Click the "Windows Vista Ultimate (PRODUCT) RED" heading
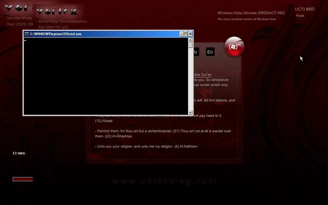Screen dimensions: 328x205 point(251,13)
